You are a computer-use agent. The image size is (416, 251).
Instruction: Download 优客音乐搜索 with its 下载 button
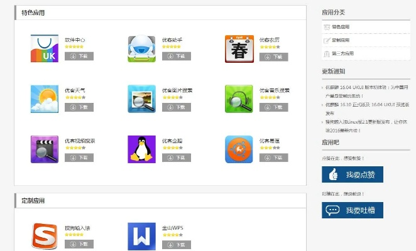274,107
